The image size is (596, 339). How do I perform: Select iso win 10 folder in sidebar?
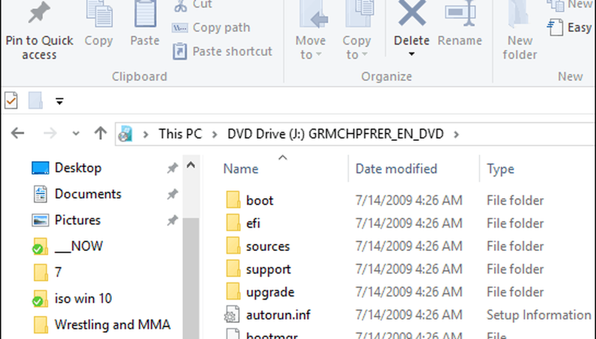point(83,299)
